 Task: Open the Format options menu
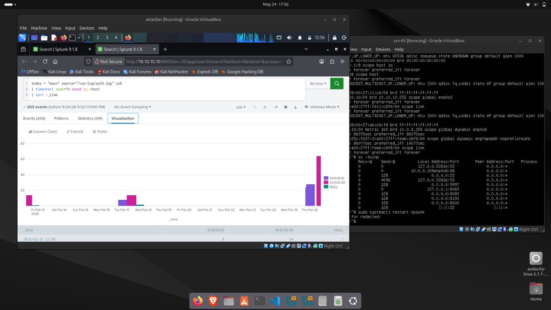(75, 132)
